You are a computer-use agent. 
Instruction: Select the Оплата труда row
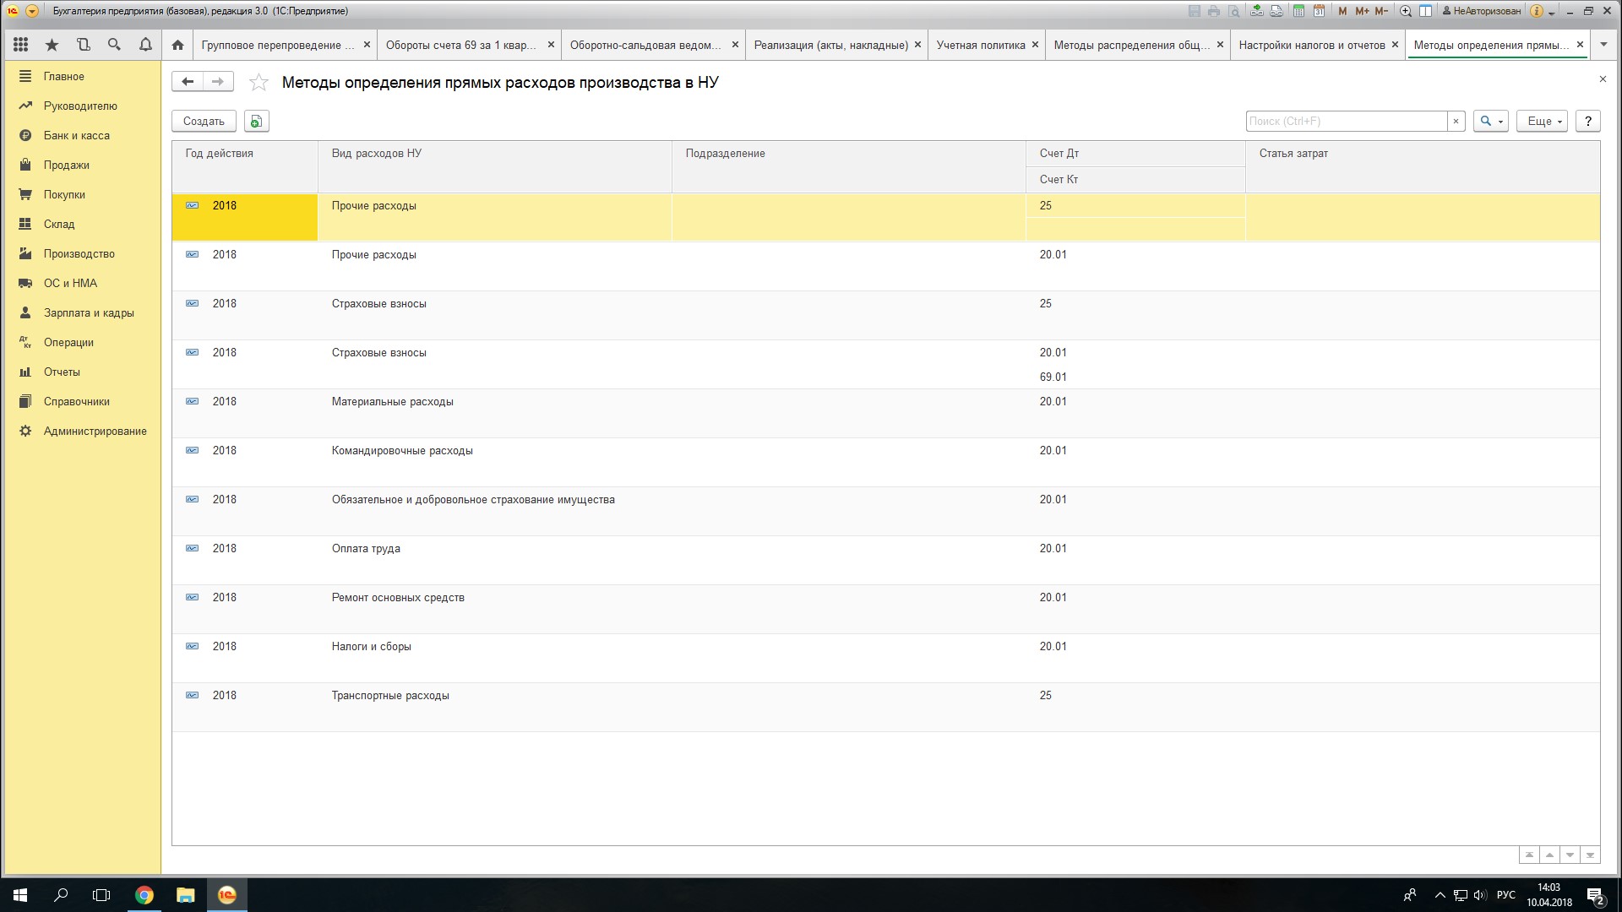366,549
